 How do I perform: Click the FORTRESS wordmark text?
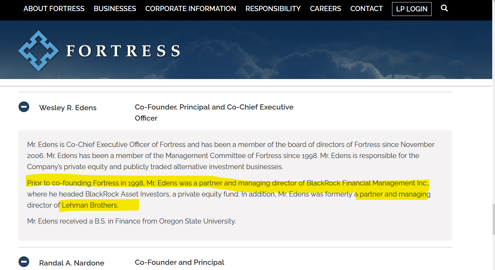click(123, 51)
